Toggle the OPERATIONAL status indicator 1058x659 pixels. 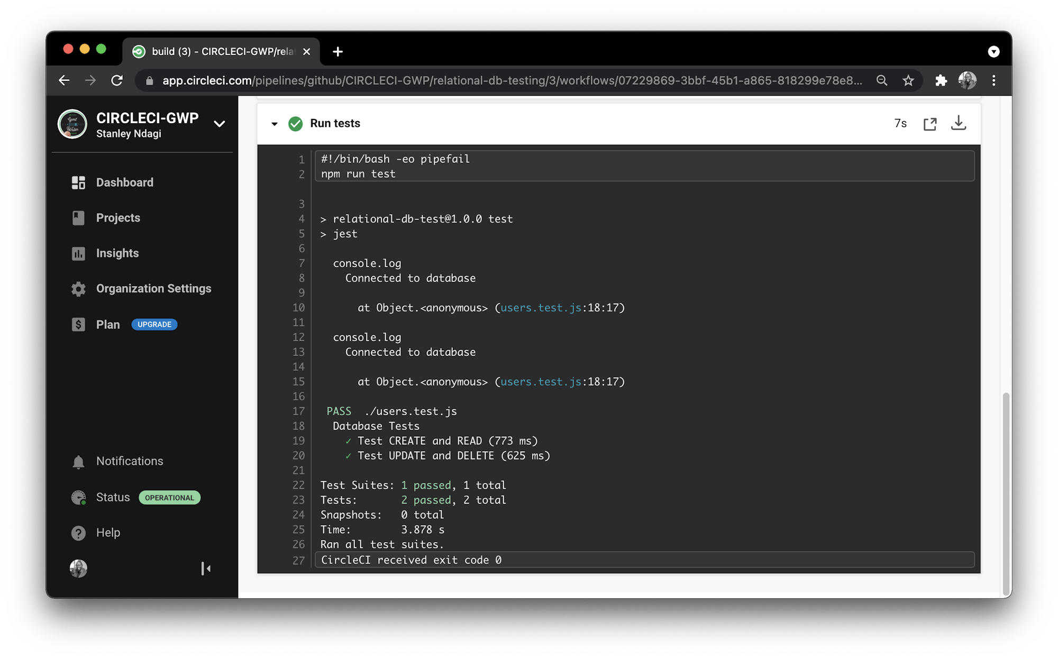coord(169,497)
